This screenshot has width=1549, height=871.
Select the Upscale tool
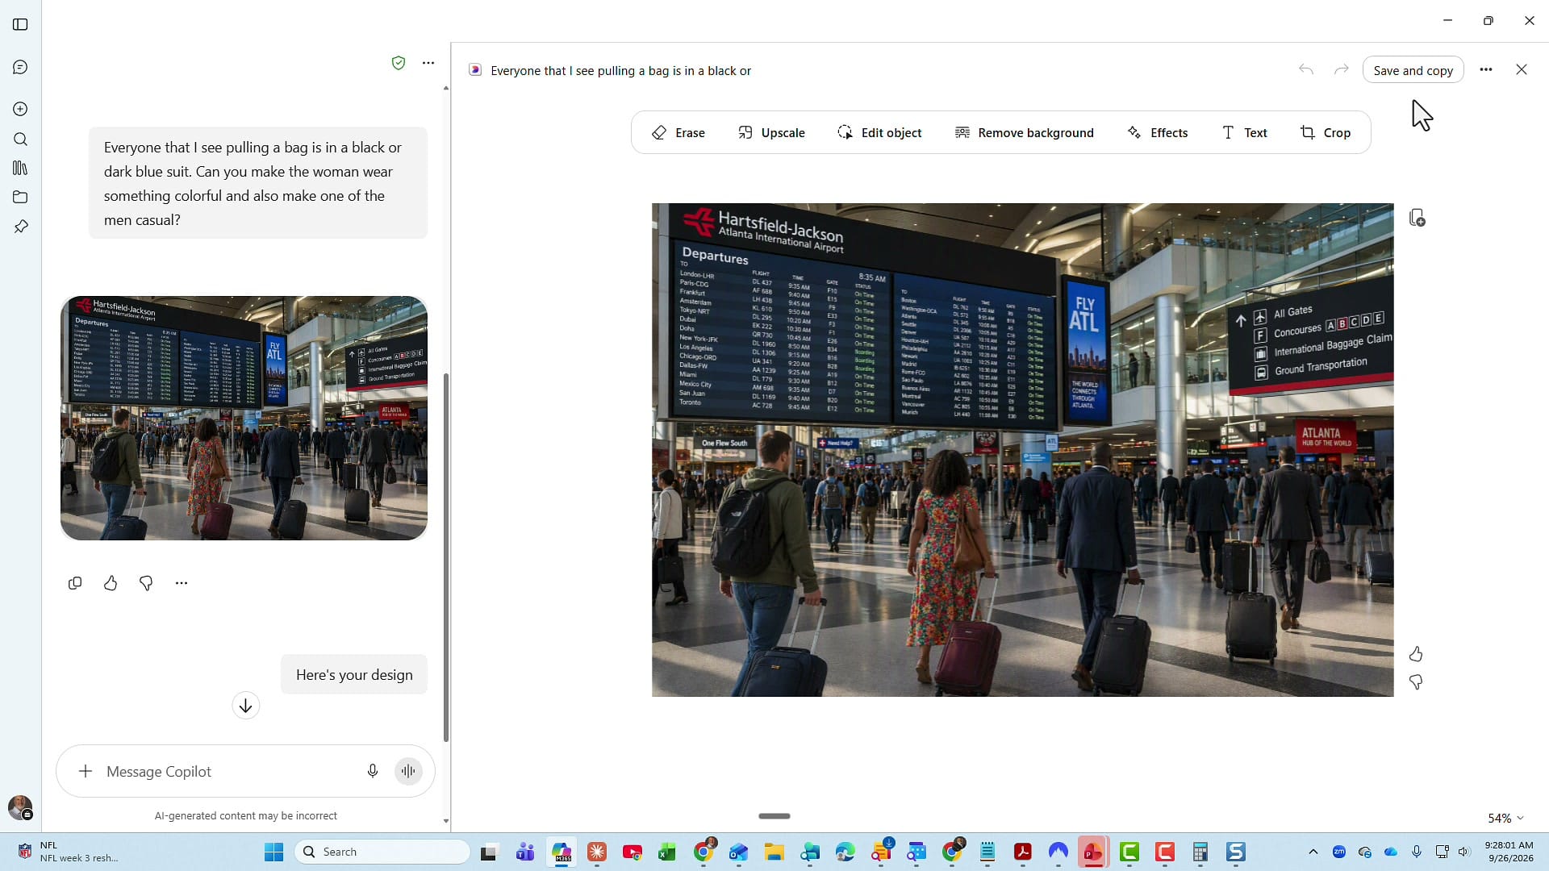(x=771, y=132)
